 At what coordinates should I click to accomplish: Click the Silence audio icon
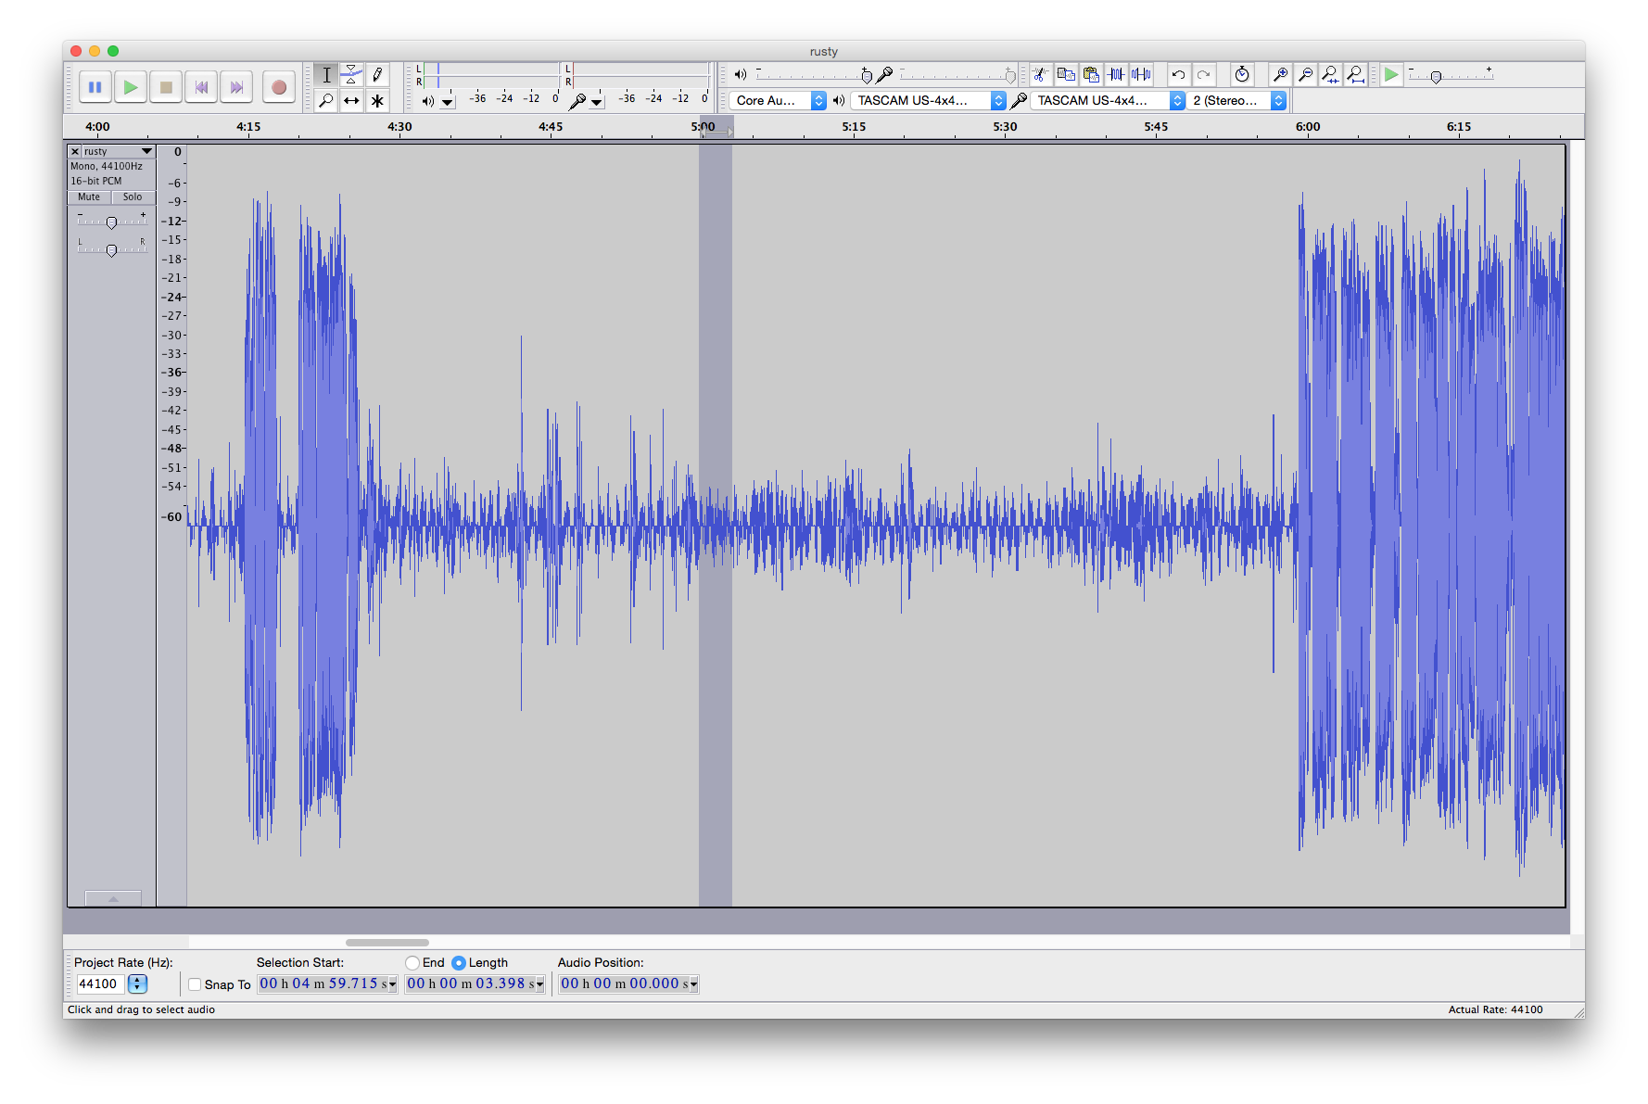tap(1141, 74)
